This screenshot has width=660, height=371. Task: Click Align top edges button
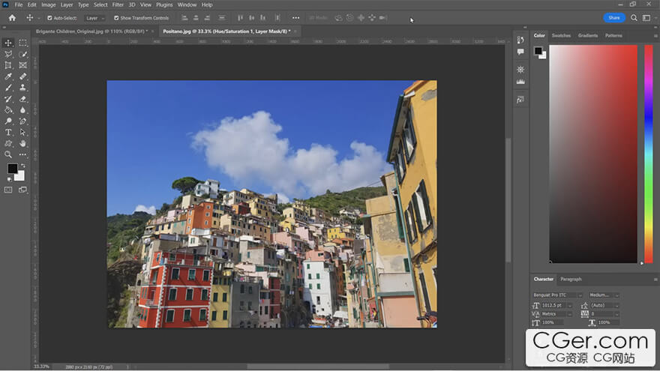[x=240, y=18]
